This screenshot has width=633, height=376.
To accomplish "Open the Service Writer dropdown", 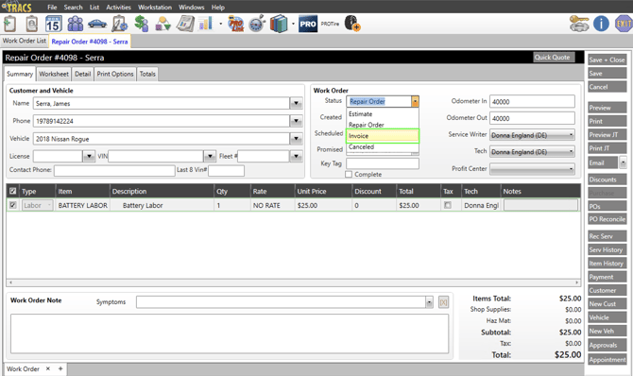I will click(x=532, y=135).
